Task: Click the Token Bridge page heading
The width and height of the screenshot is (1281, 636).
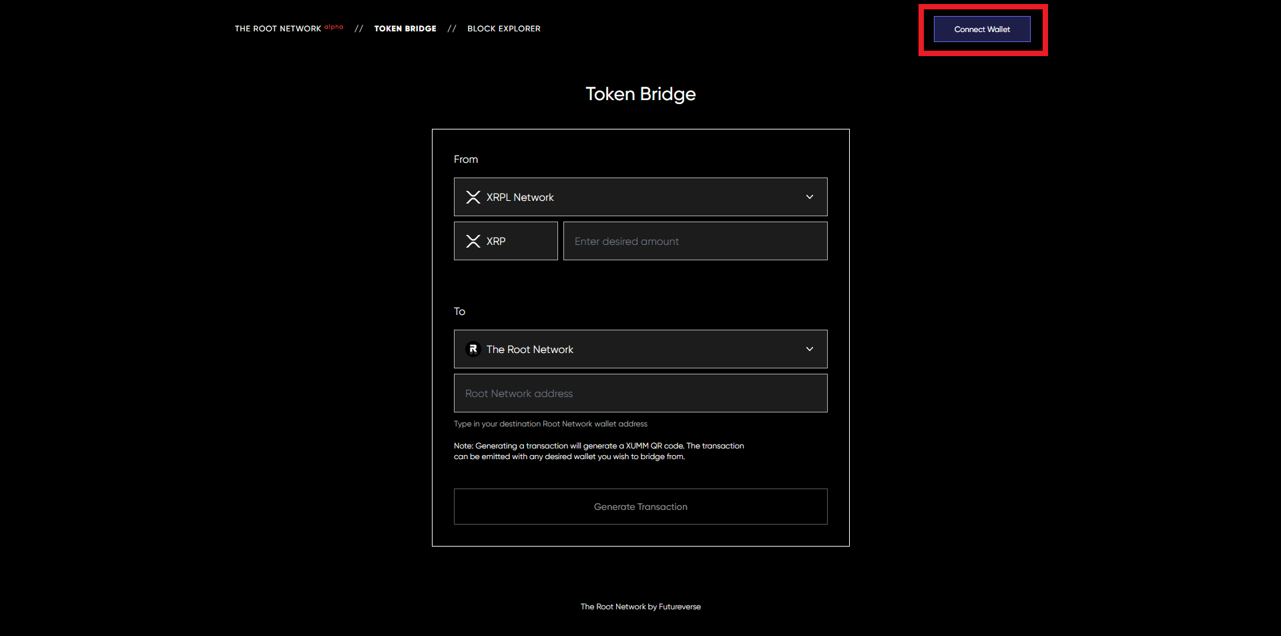Action: 640,94
